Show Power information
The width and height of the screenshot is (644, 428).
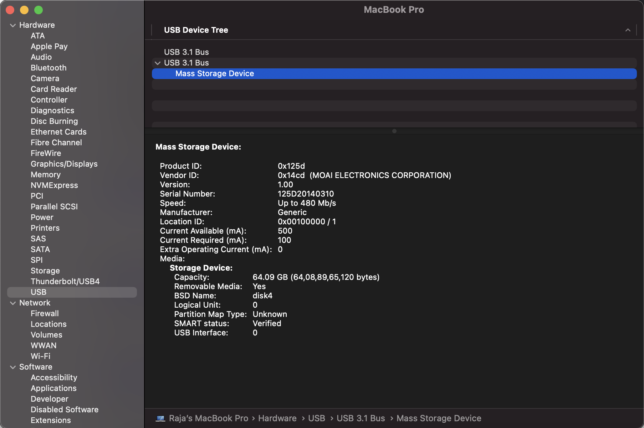pyautogui.click(x=42, y=217)
